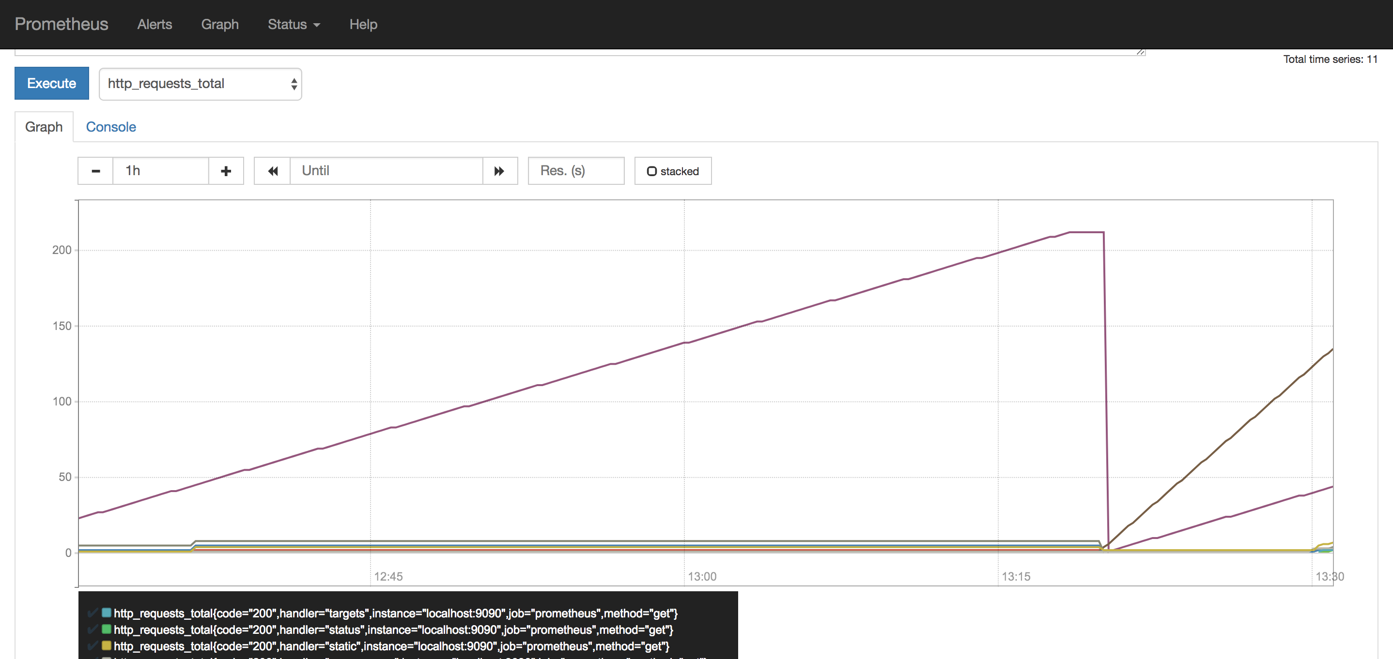Screen dimensions: 1393x659
Task: Click the rewind icon to move end time back
Action: (273, 171)
